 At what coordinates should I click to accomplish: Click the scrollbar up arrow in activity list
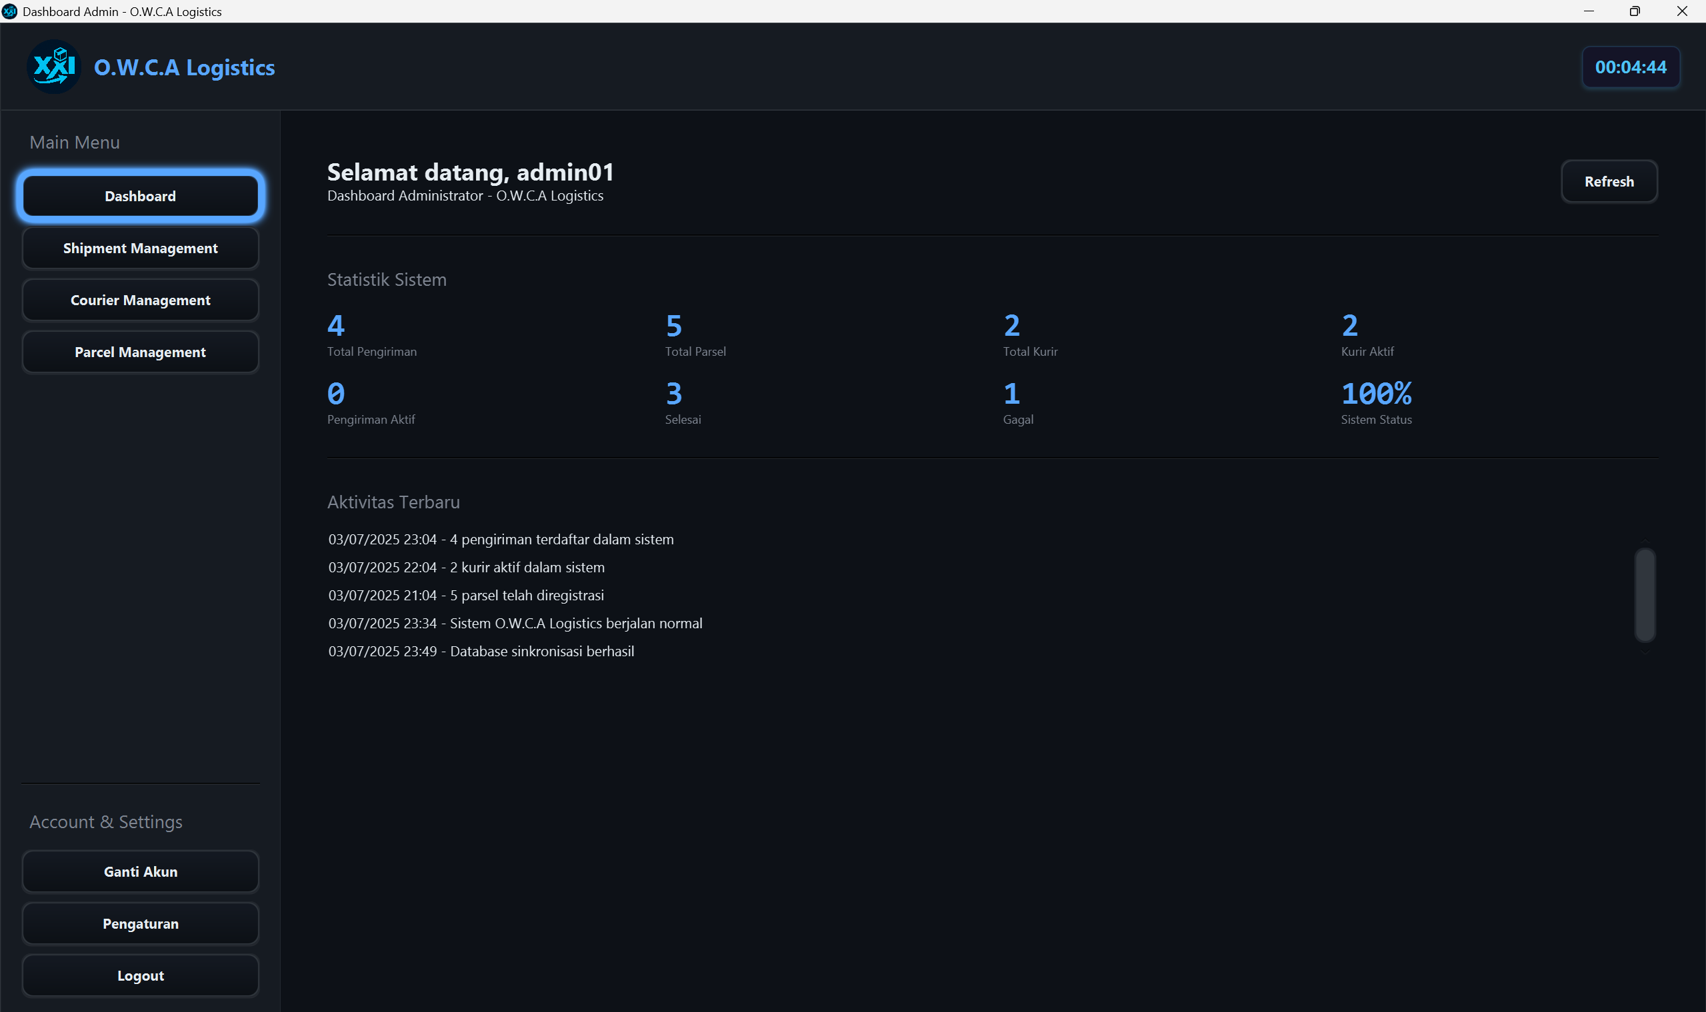click(x=1645, y=540)
